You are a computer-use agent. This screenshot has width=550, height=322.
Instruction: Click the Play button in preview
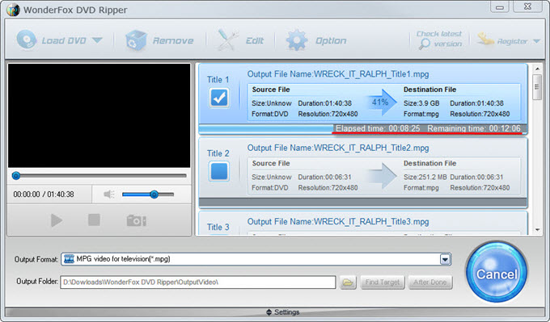[56, 220]
